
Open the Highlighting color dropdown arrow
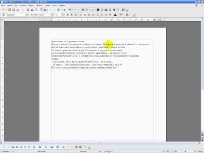click(x=124, y=15)
